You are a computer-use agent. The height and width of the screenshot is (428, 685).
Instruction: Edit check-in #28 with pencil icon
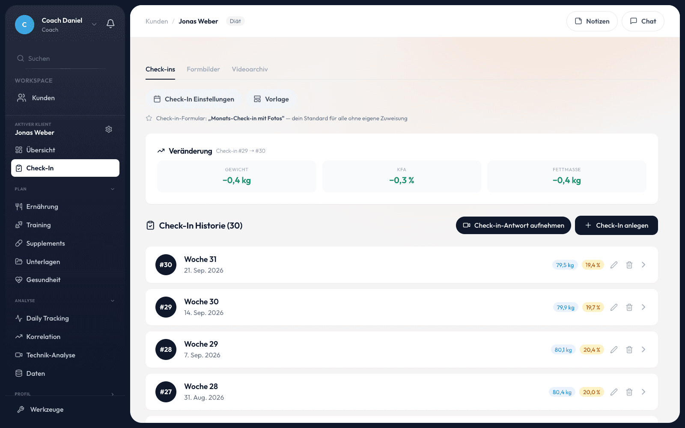point(614,350)
